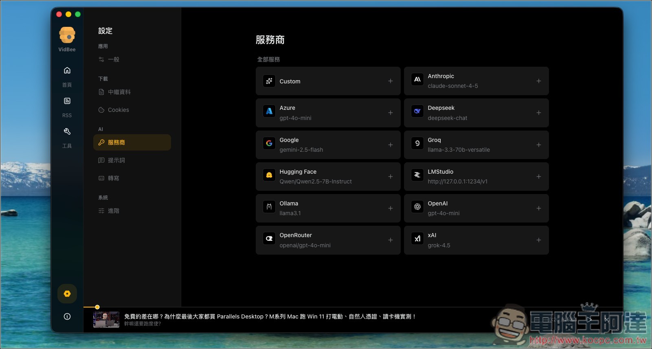Add Deepseek provider using plus button
The height and width of the screenshot is (349, 652).
(x=539, y=113)
